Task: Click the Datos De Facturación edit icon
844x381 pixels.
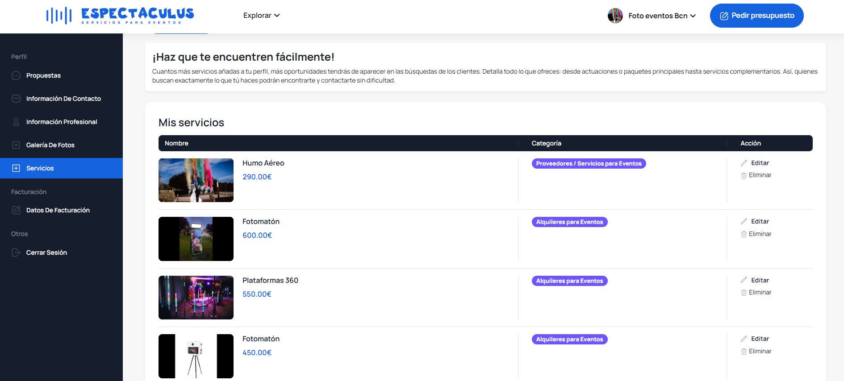Action: (x=16, y=210)
